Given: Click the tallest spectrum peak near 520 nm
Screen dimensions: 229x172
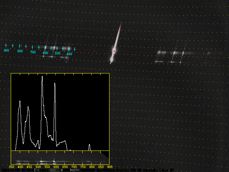Looking at the screenshot, I should pyautogui.click(x=42, y=76).
